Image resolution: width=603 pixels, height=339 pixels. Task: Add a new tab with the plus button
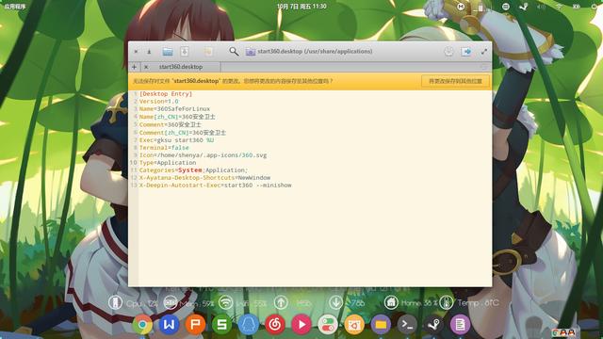coord(134,67)
